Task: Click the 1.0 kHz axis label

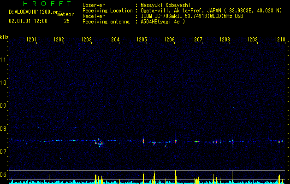Action: click(x=4, y=83)
